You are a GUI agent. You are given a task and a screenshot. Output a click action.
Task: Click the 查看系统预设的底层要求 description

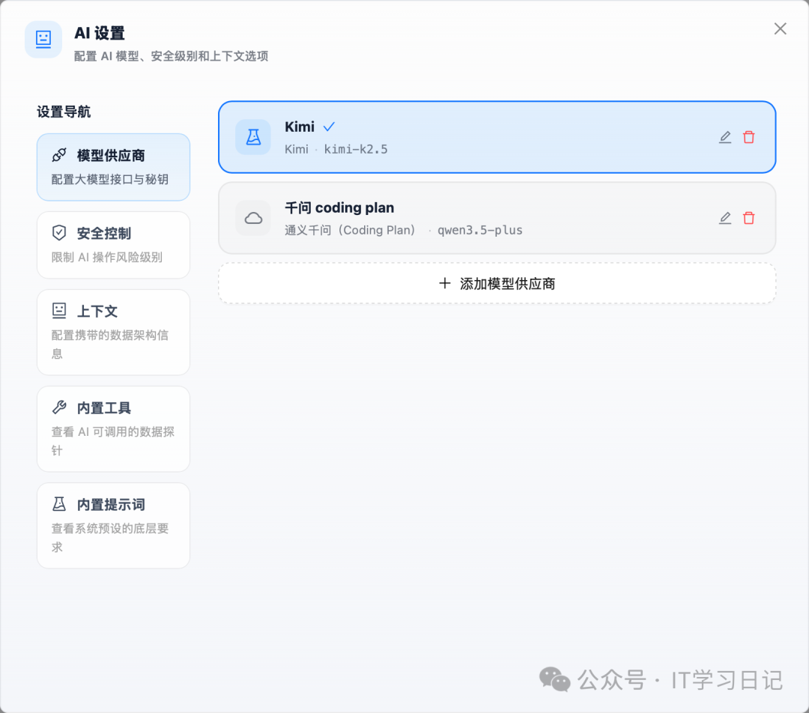tap(110, 538)
